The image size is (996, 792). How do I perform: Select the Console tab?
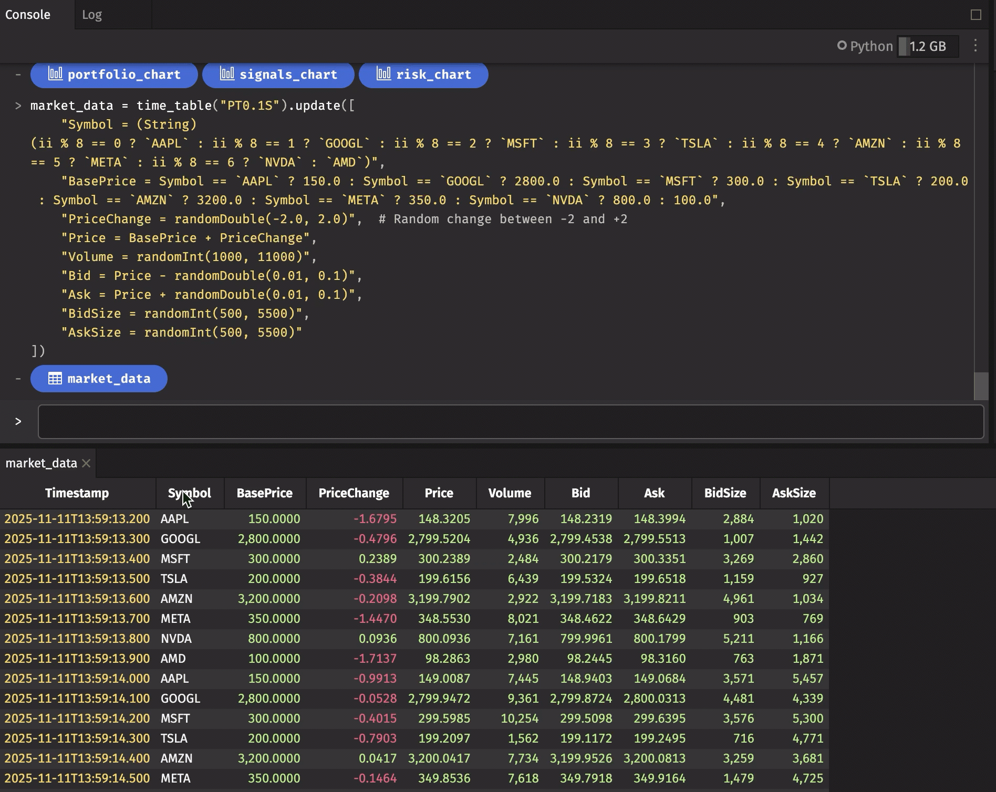point(27,15)
